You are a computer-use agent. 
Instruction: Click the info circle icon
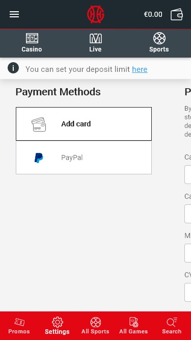click(x=13, y=68)
